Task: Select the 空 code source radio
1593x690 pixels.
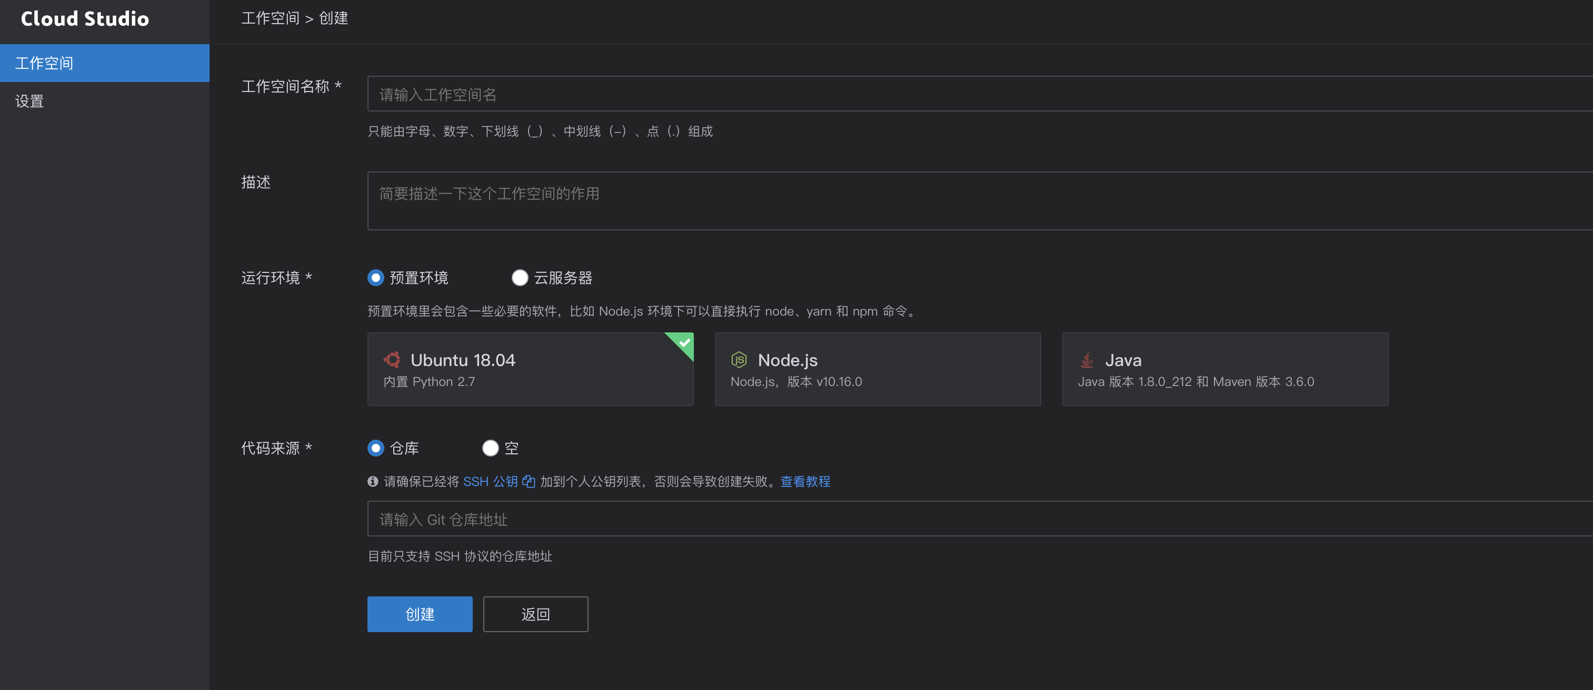Action: coord(490,448)
